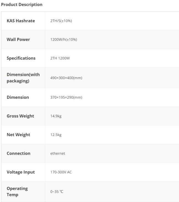Click the 14.9kg gross weight value
This screenshot has width=179, height=202.
[56, 116]
